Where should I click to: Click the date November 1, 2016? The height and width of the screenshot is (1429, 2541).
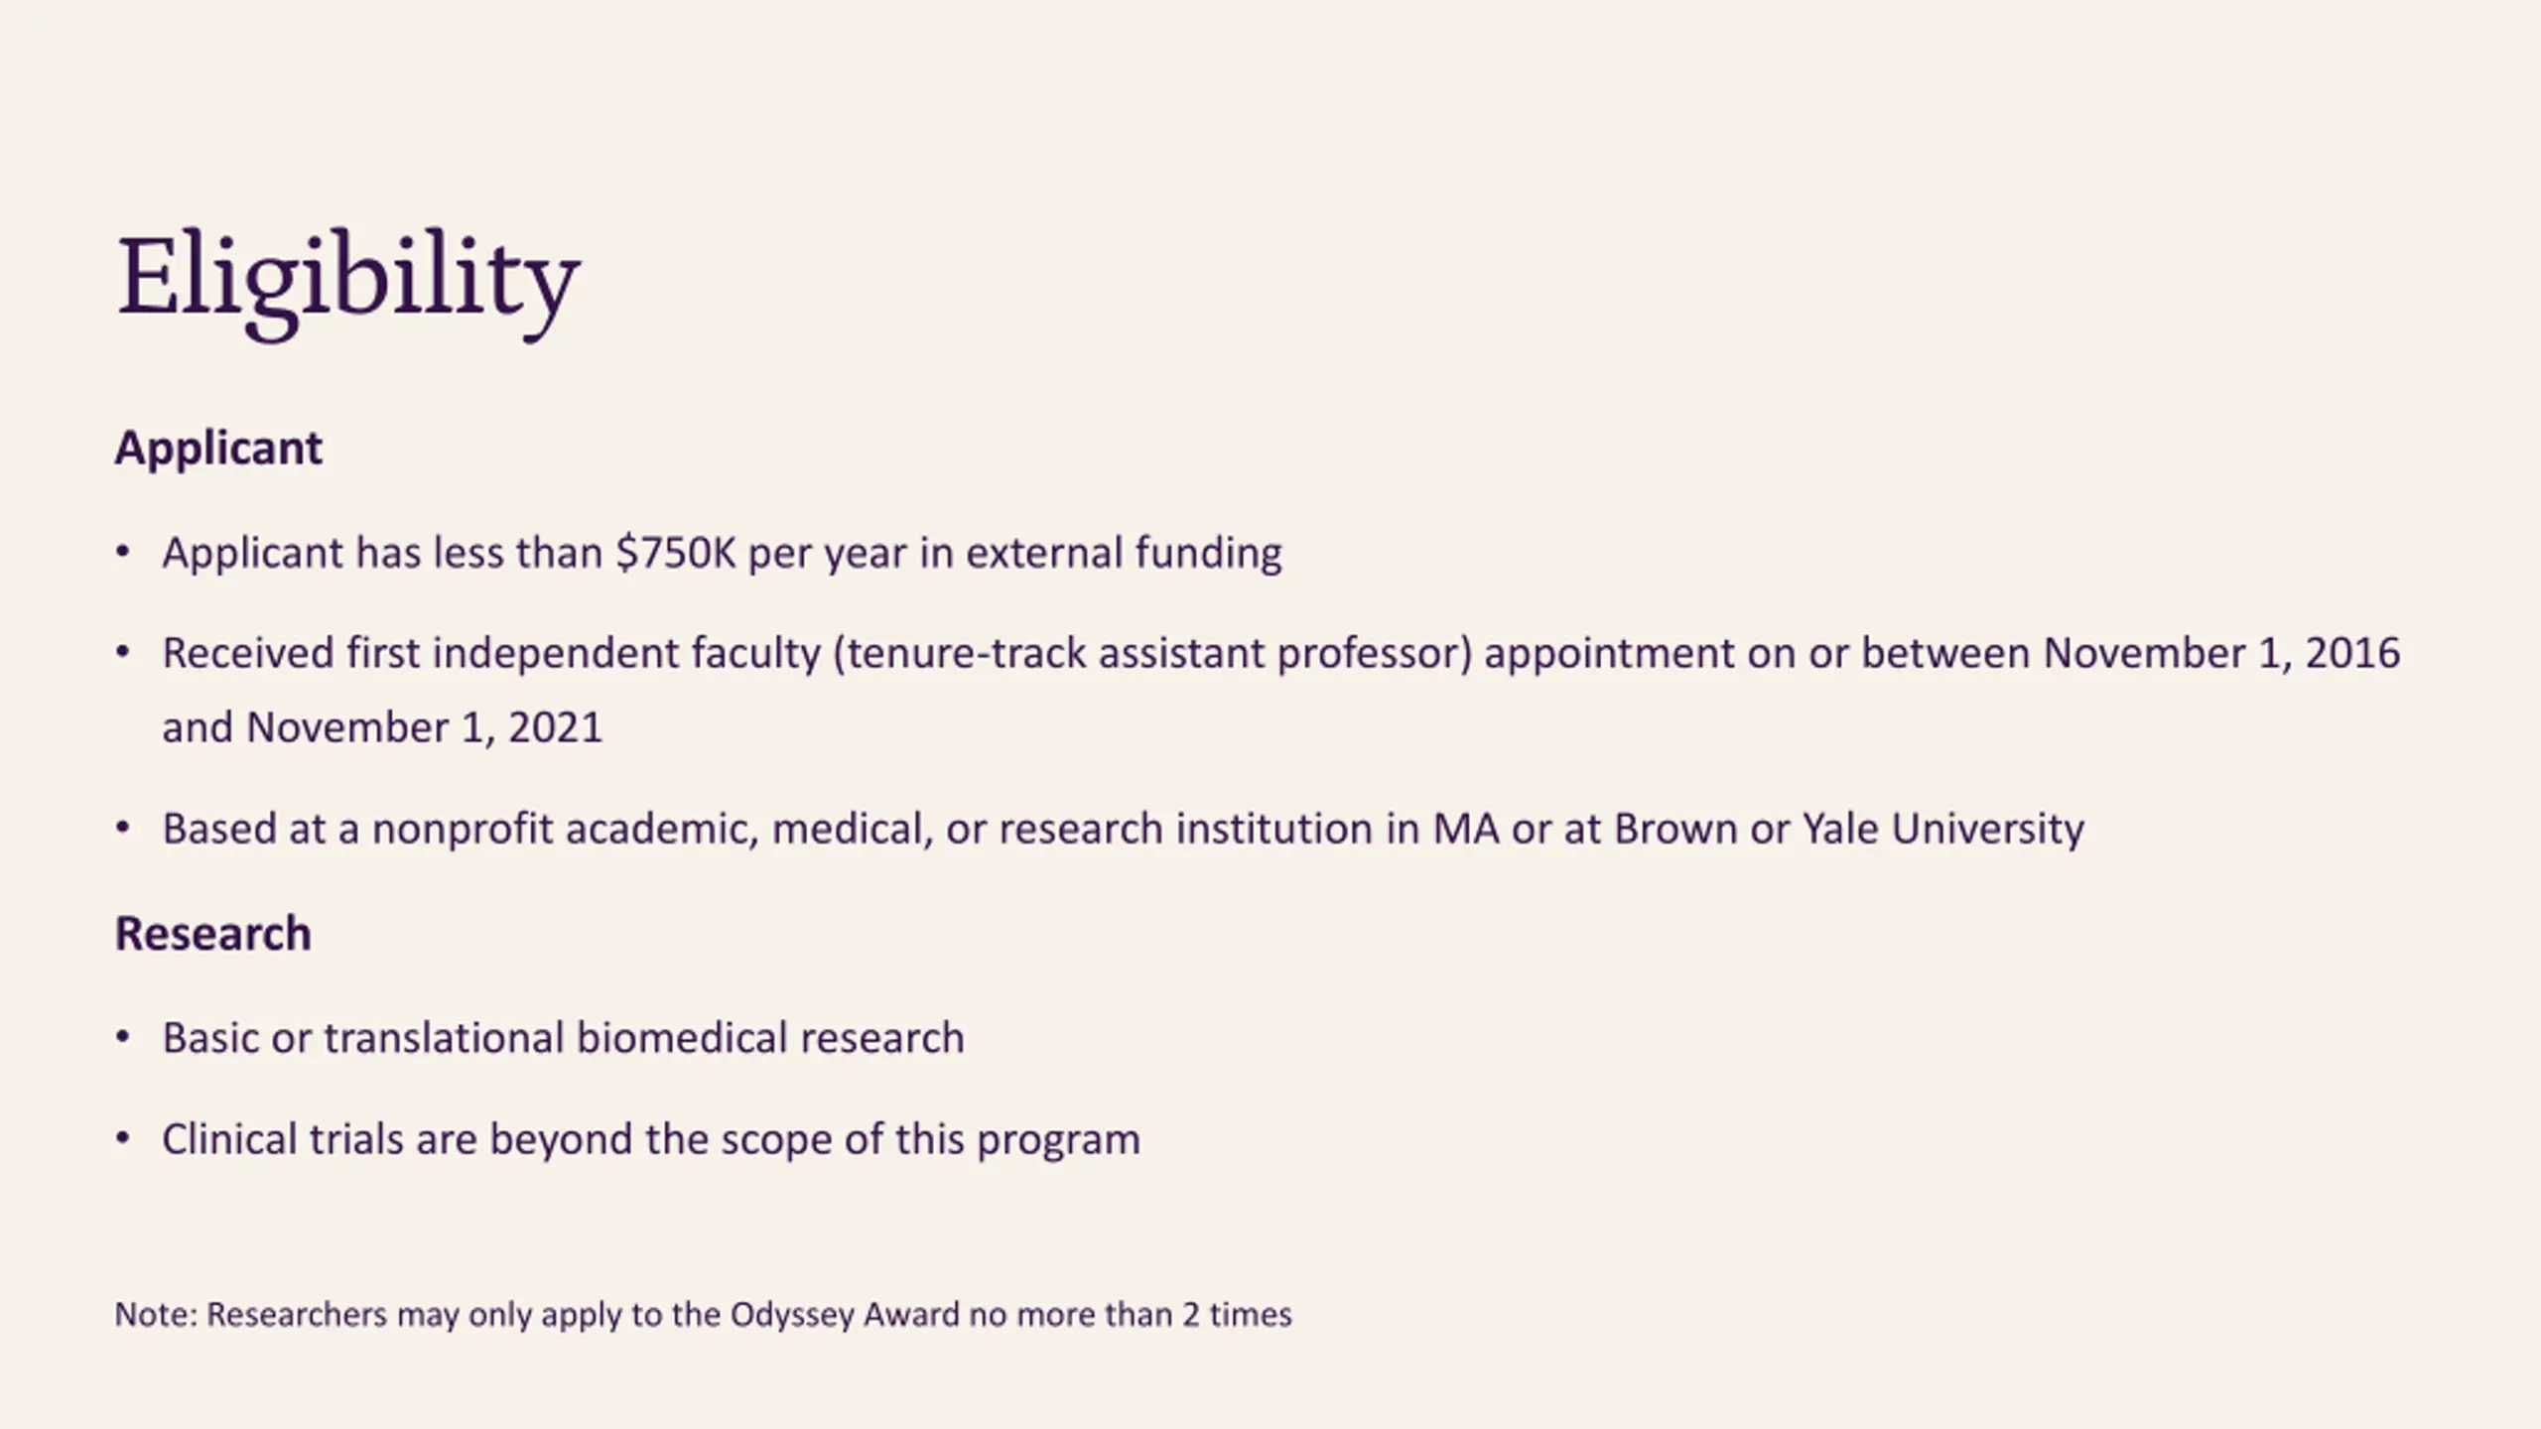2221,654
